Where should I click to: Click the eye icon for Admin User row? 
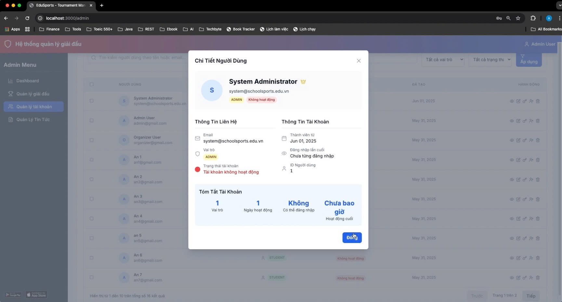point(512,121)
